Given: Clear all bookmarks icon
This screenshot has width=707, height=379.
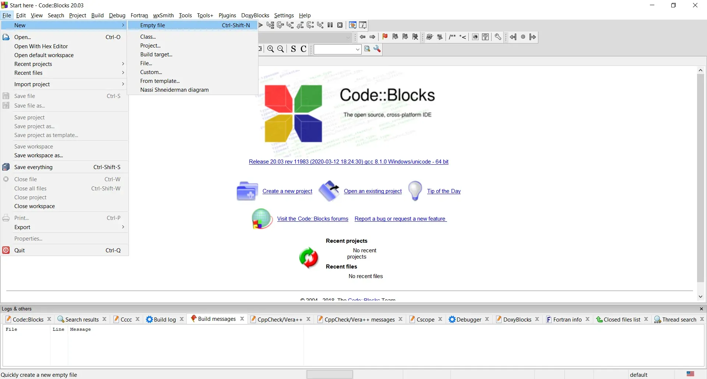Looking at the screenshot, I should [415, 37].
